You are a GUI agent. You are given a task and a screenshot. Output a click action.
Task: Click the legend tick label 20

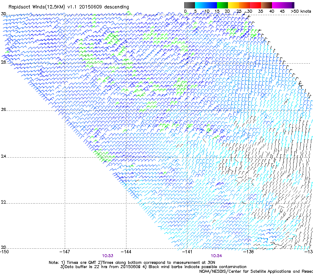(227, 11)
